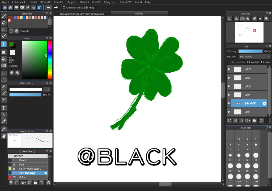This screenshot has height=191, width=272.
Task: Click the rainbow hue strip
Action: [x=50, y=60]
